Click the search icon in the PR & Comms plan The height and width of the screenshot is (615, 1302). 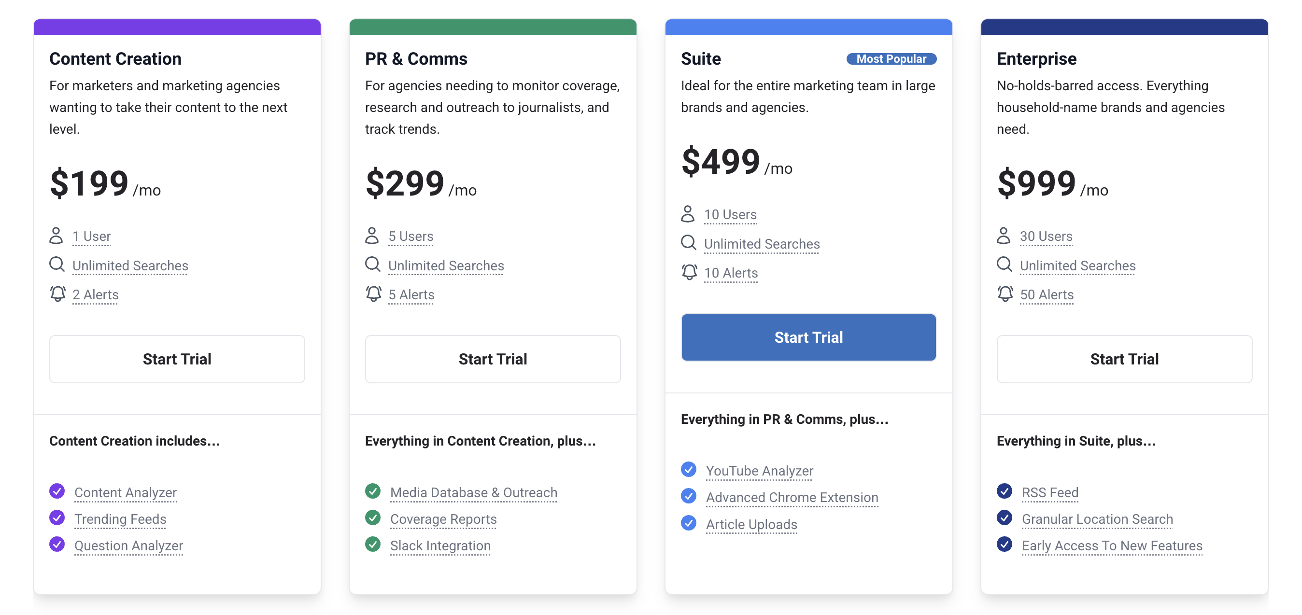click(372, 264)
